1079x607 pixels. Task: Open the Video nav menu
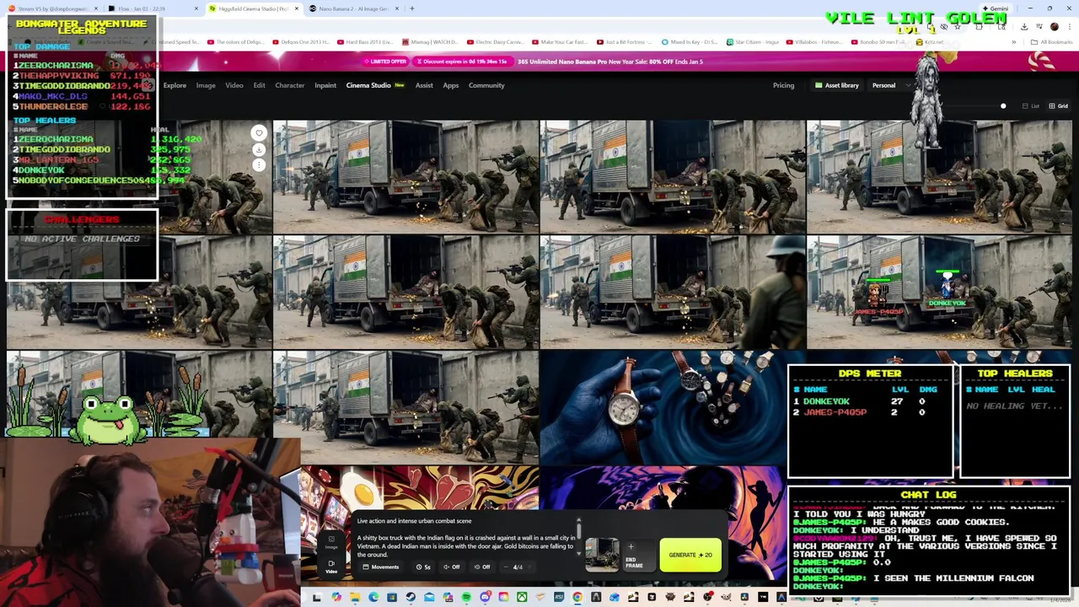pos(234,85)
